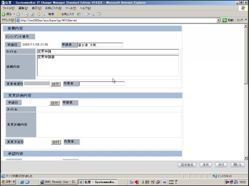Click the 承認内容 section header

click(93, 154)
